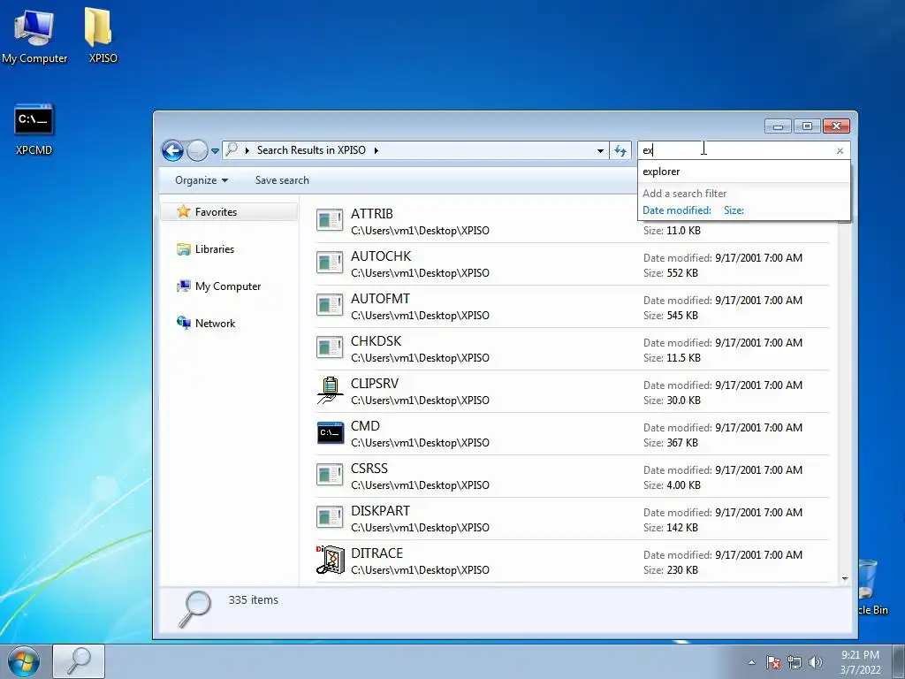This screenshot has width=905, height=679.
Task: Expand the arrow after Search Results in XPISO
Action: coord(376,150)
